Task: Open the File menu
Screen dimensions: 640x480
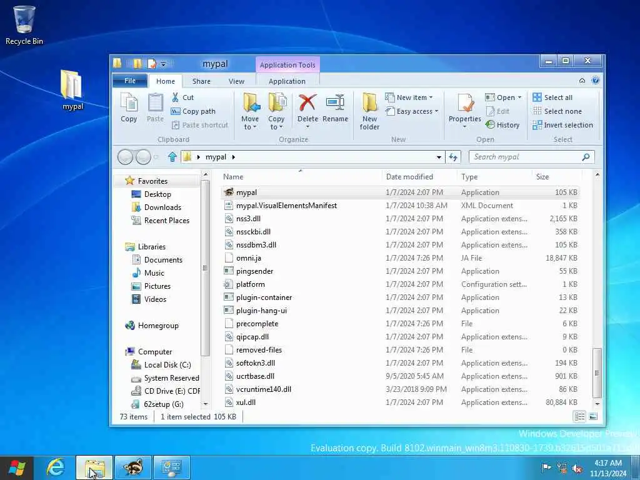Action: click(x=130, y=81)
